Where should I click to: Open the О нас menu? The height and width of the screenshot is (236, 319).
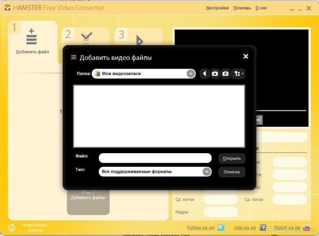(261, 8)
